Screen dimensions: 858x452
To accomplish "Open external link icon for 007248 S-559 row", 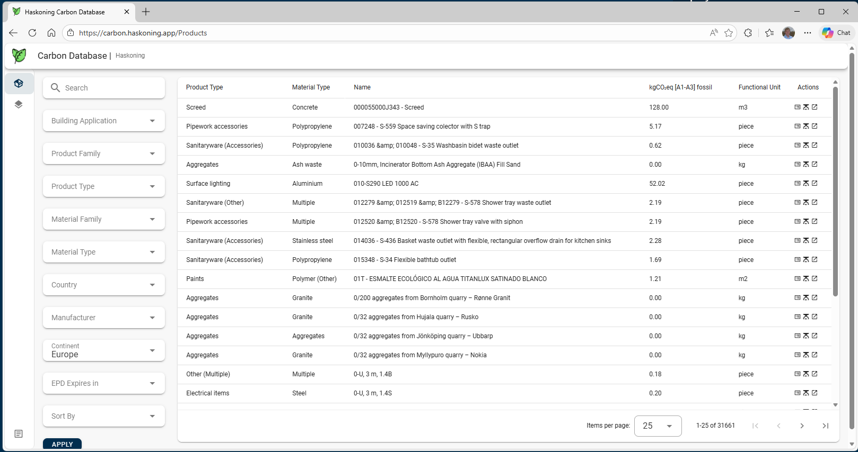I will pyautogui.click(x=815, y=126).
